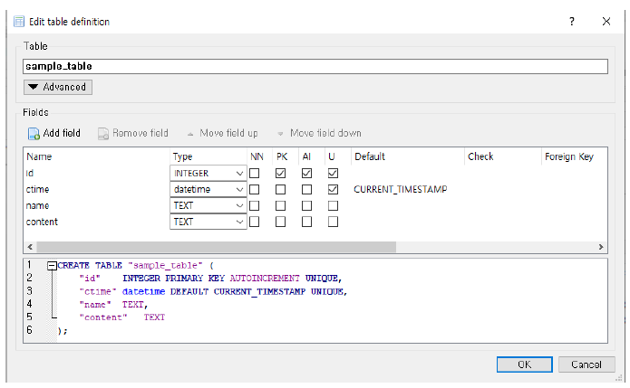Click Move field up label
This screenshot has width=630, height=388.
(228, 133)
